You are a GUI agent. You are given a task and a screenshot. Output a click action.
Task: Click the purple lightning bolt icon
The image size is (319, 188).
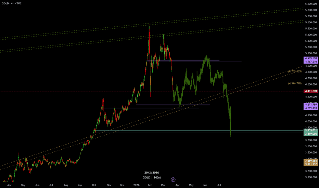173,179
